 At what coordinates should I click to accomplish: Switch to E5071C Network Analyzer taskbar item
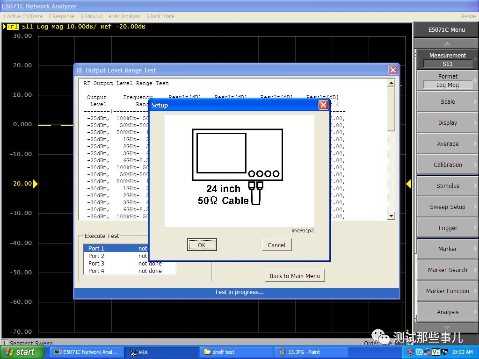point(86,352)
